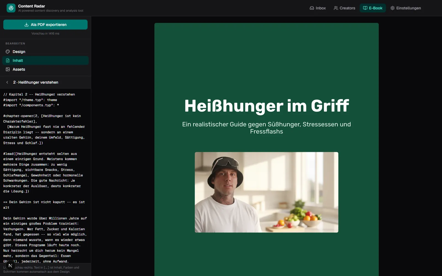Image resolution: width=442 pixels, height=276 pixels.
Task: Click the Inbox tray icon
Action: (312, 8)
